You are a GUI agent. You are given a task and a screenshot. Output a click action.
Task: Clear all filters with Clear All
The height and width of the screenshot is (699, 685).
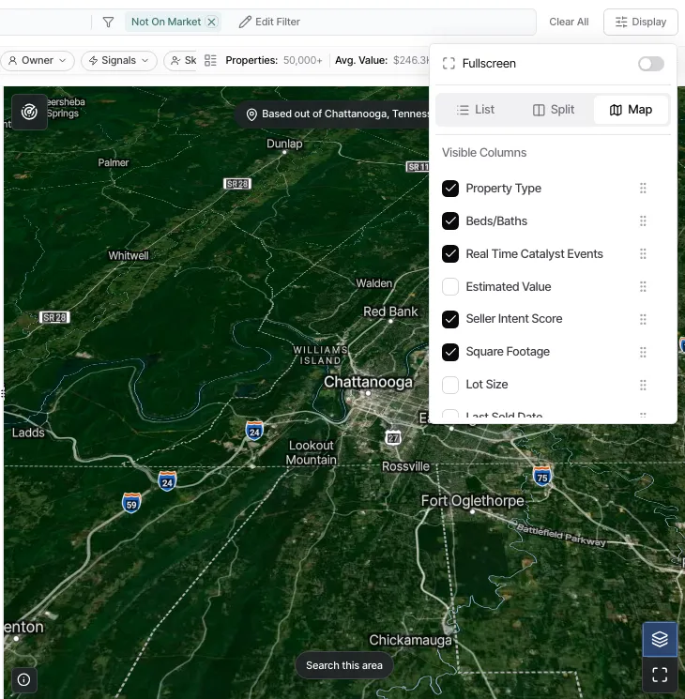[x=569, y=22]
